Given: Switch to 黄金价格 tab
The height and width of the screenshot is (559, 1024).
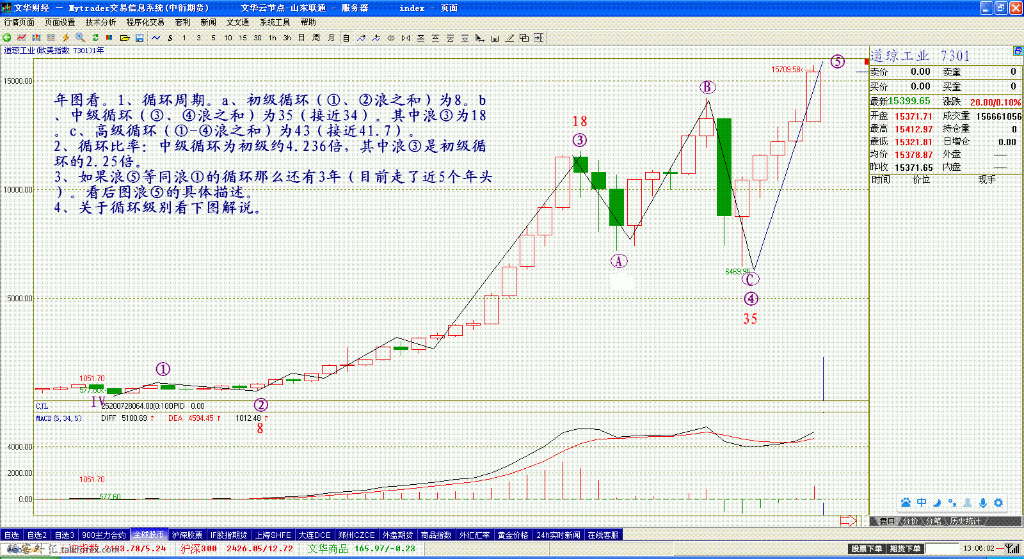Looking at the screenshot, I should click(513, 535).
